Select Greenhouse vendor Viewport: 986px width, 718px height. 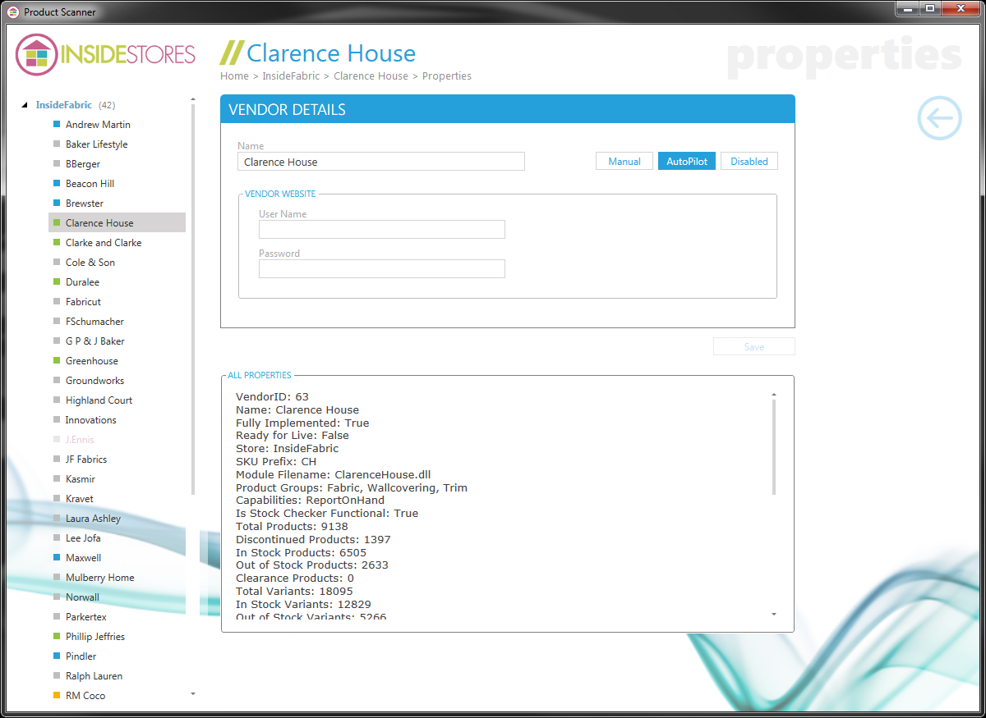[92, 361]
